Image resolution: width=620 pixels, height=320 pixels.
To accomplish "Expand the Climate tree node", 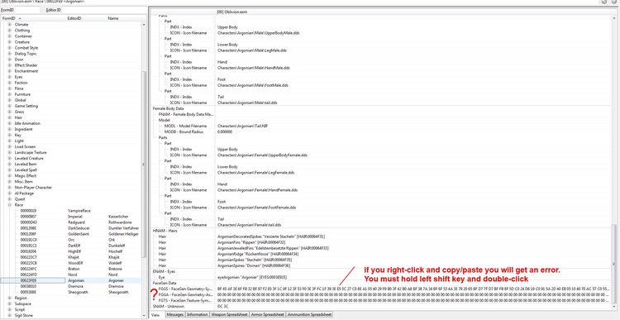I will pyautogui.click(x=9, y=25).
